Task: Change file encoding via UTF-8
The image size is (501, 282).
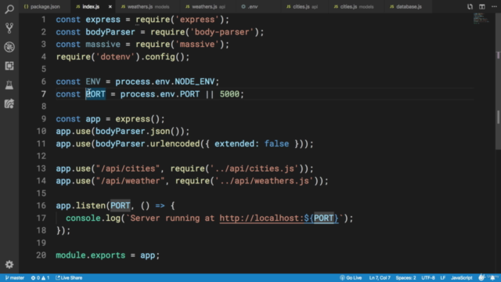Action: click(x=428, y=278)
